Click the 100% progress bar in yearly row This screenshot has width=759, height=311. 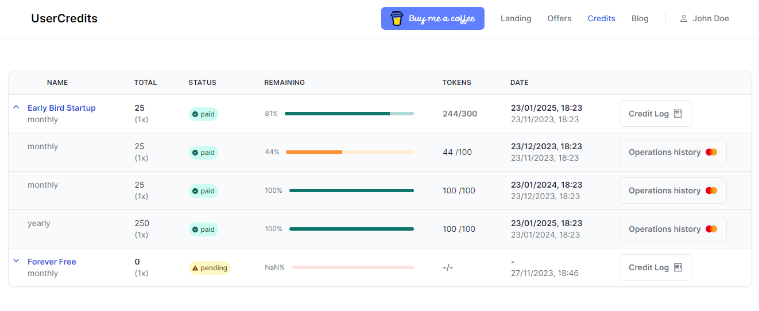351,229
